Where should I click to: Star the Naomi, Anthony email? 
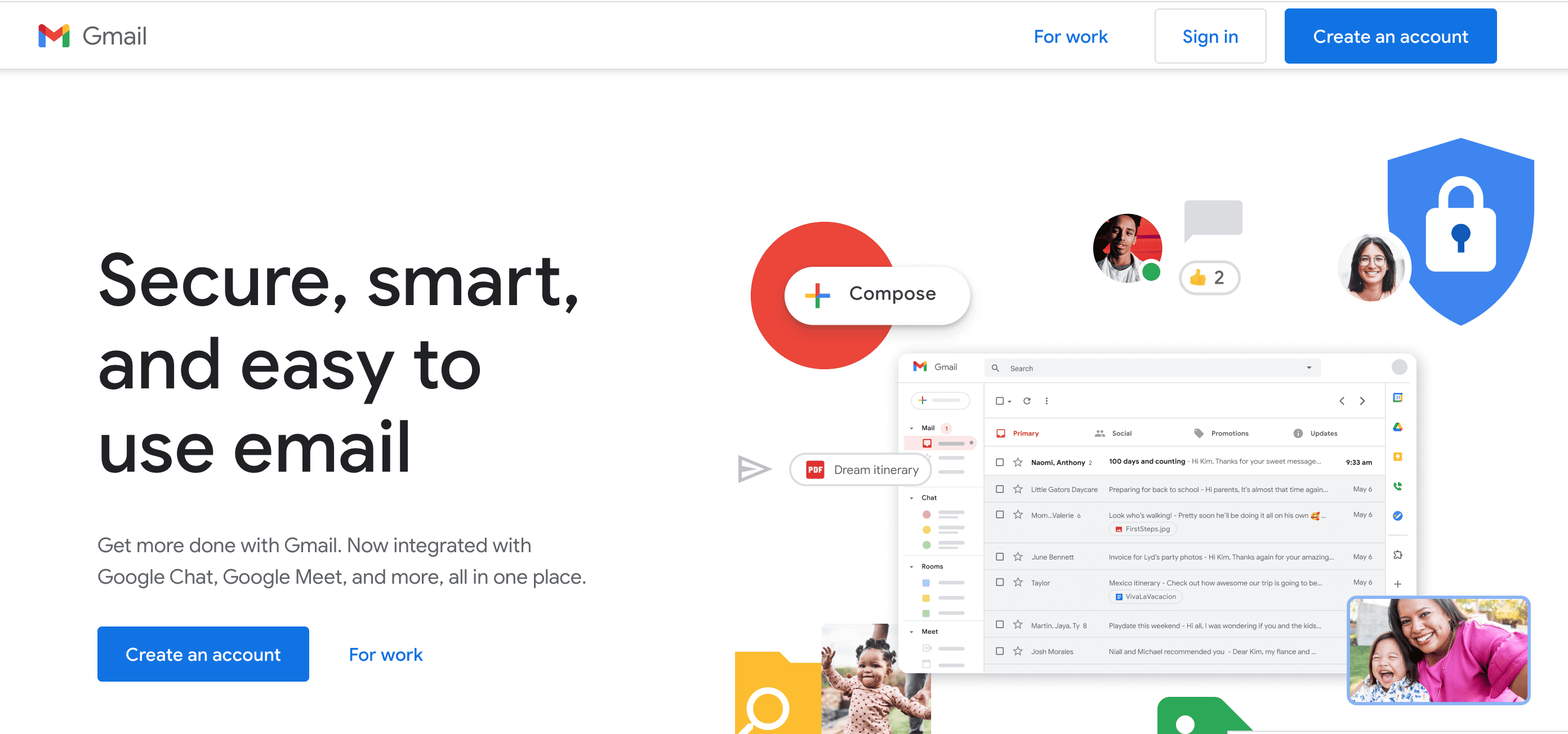1018,462
